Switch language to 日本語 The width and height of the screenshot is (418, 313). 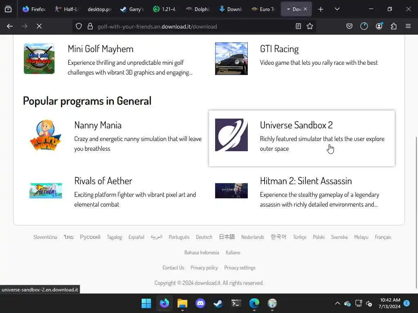click(x=227, y=237)
